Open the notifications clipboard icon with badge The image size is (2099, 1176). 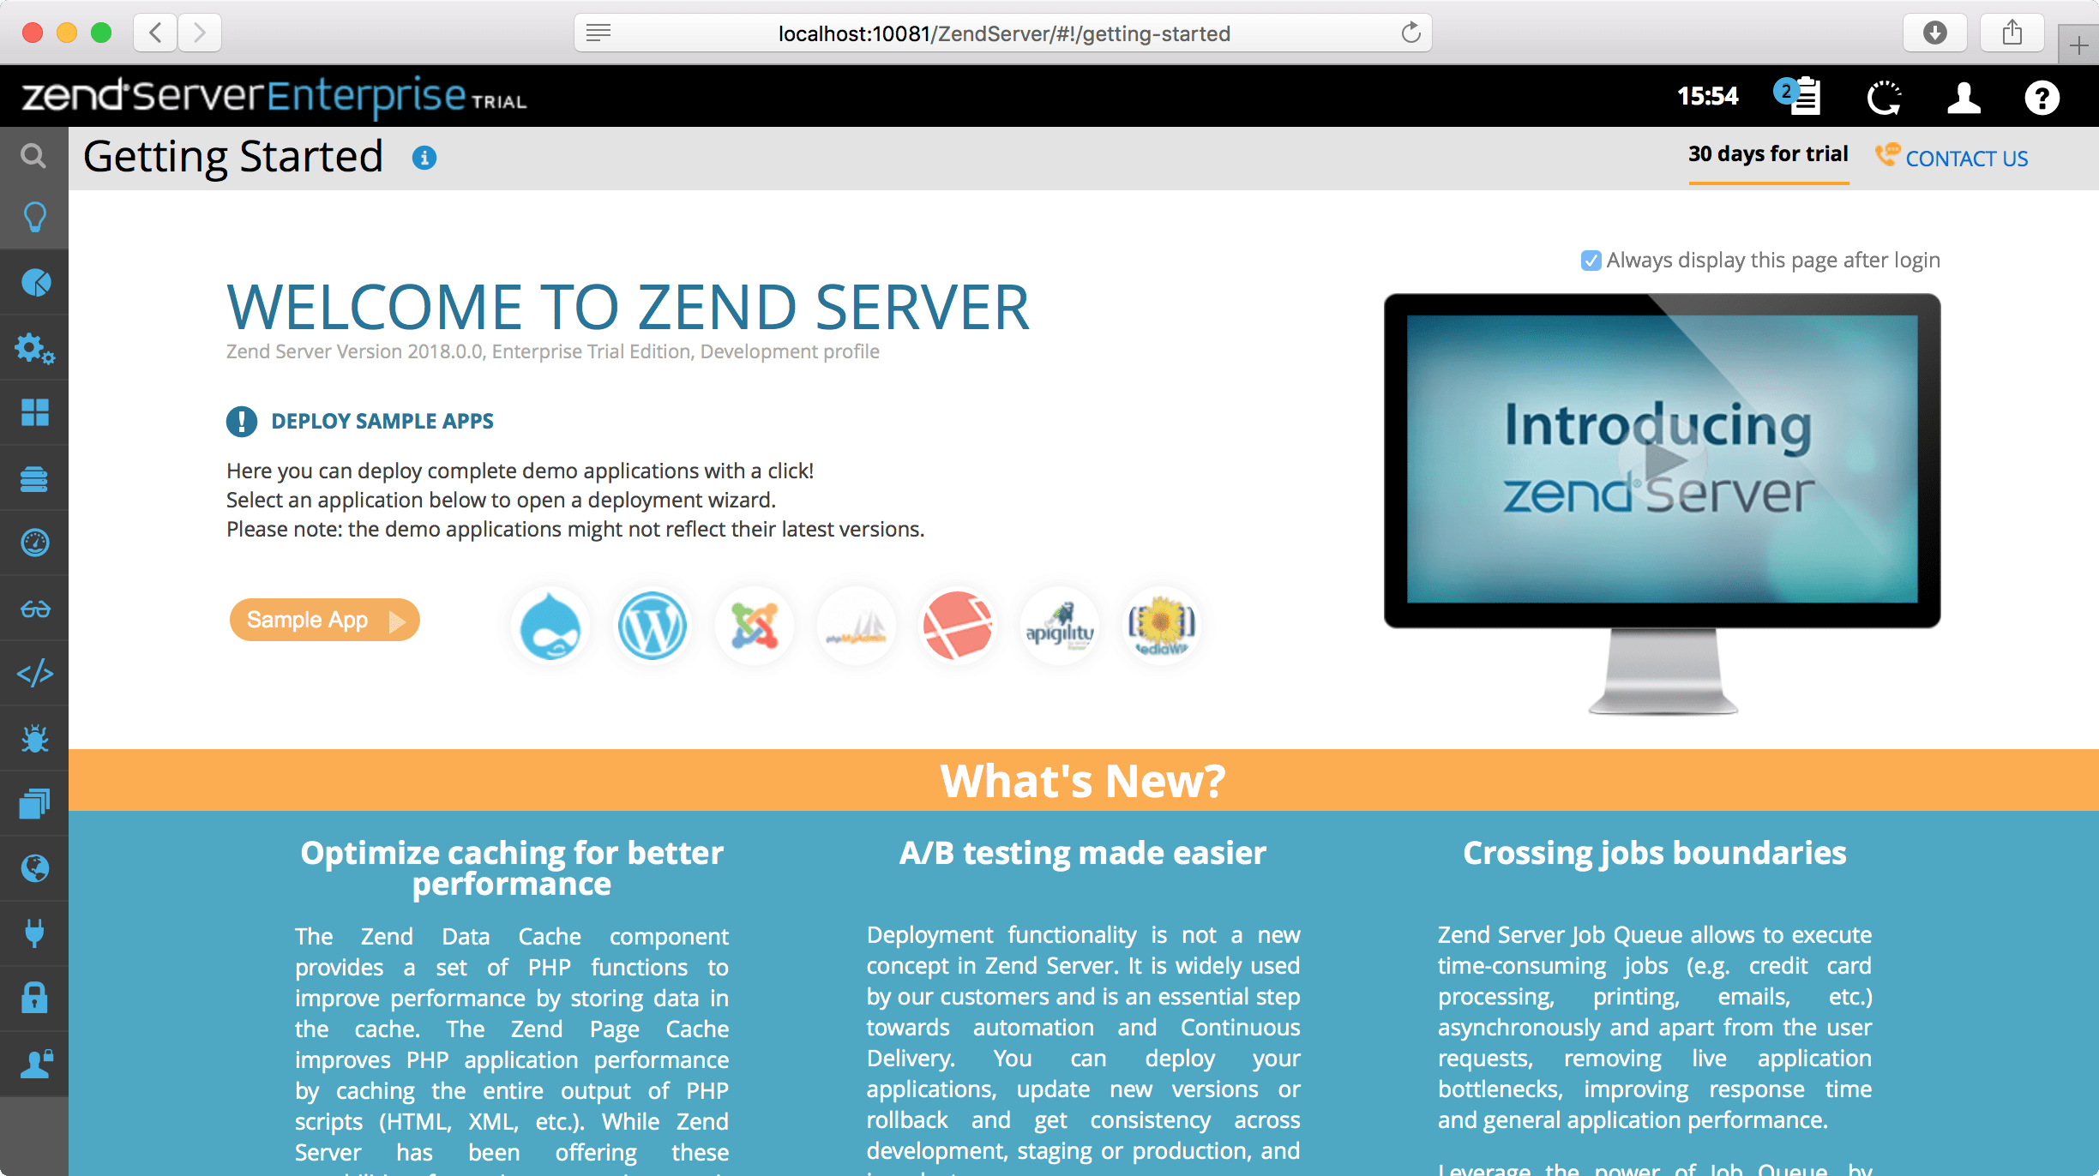tap(1798, 96)
